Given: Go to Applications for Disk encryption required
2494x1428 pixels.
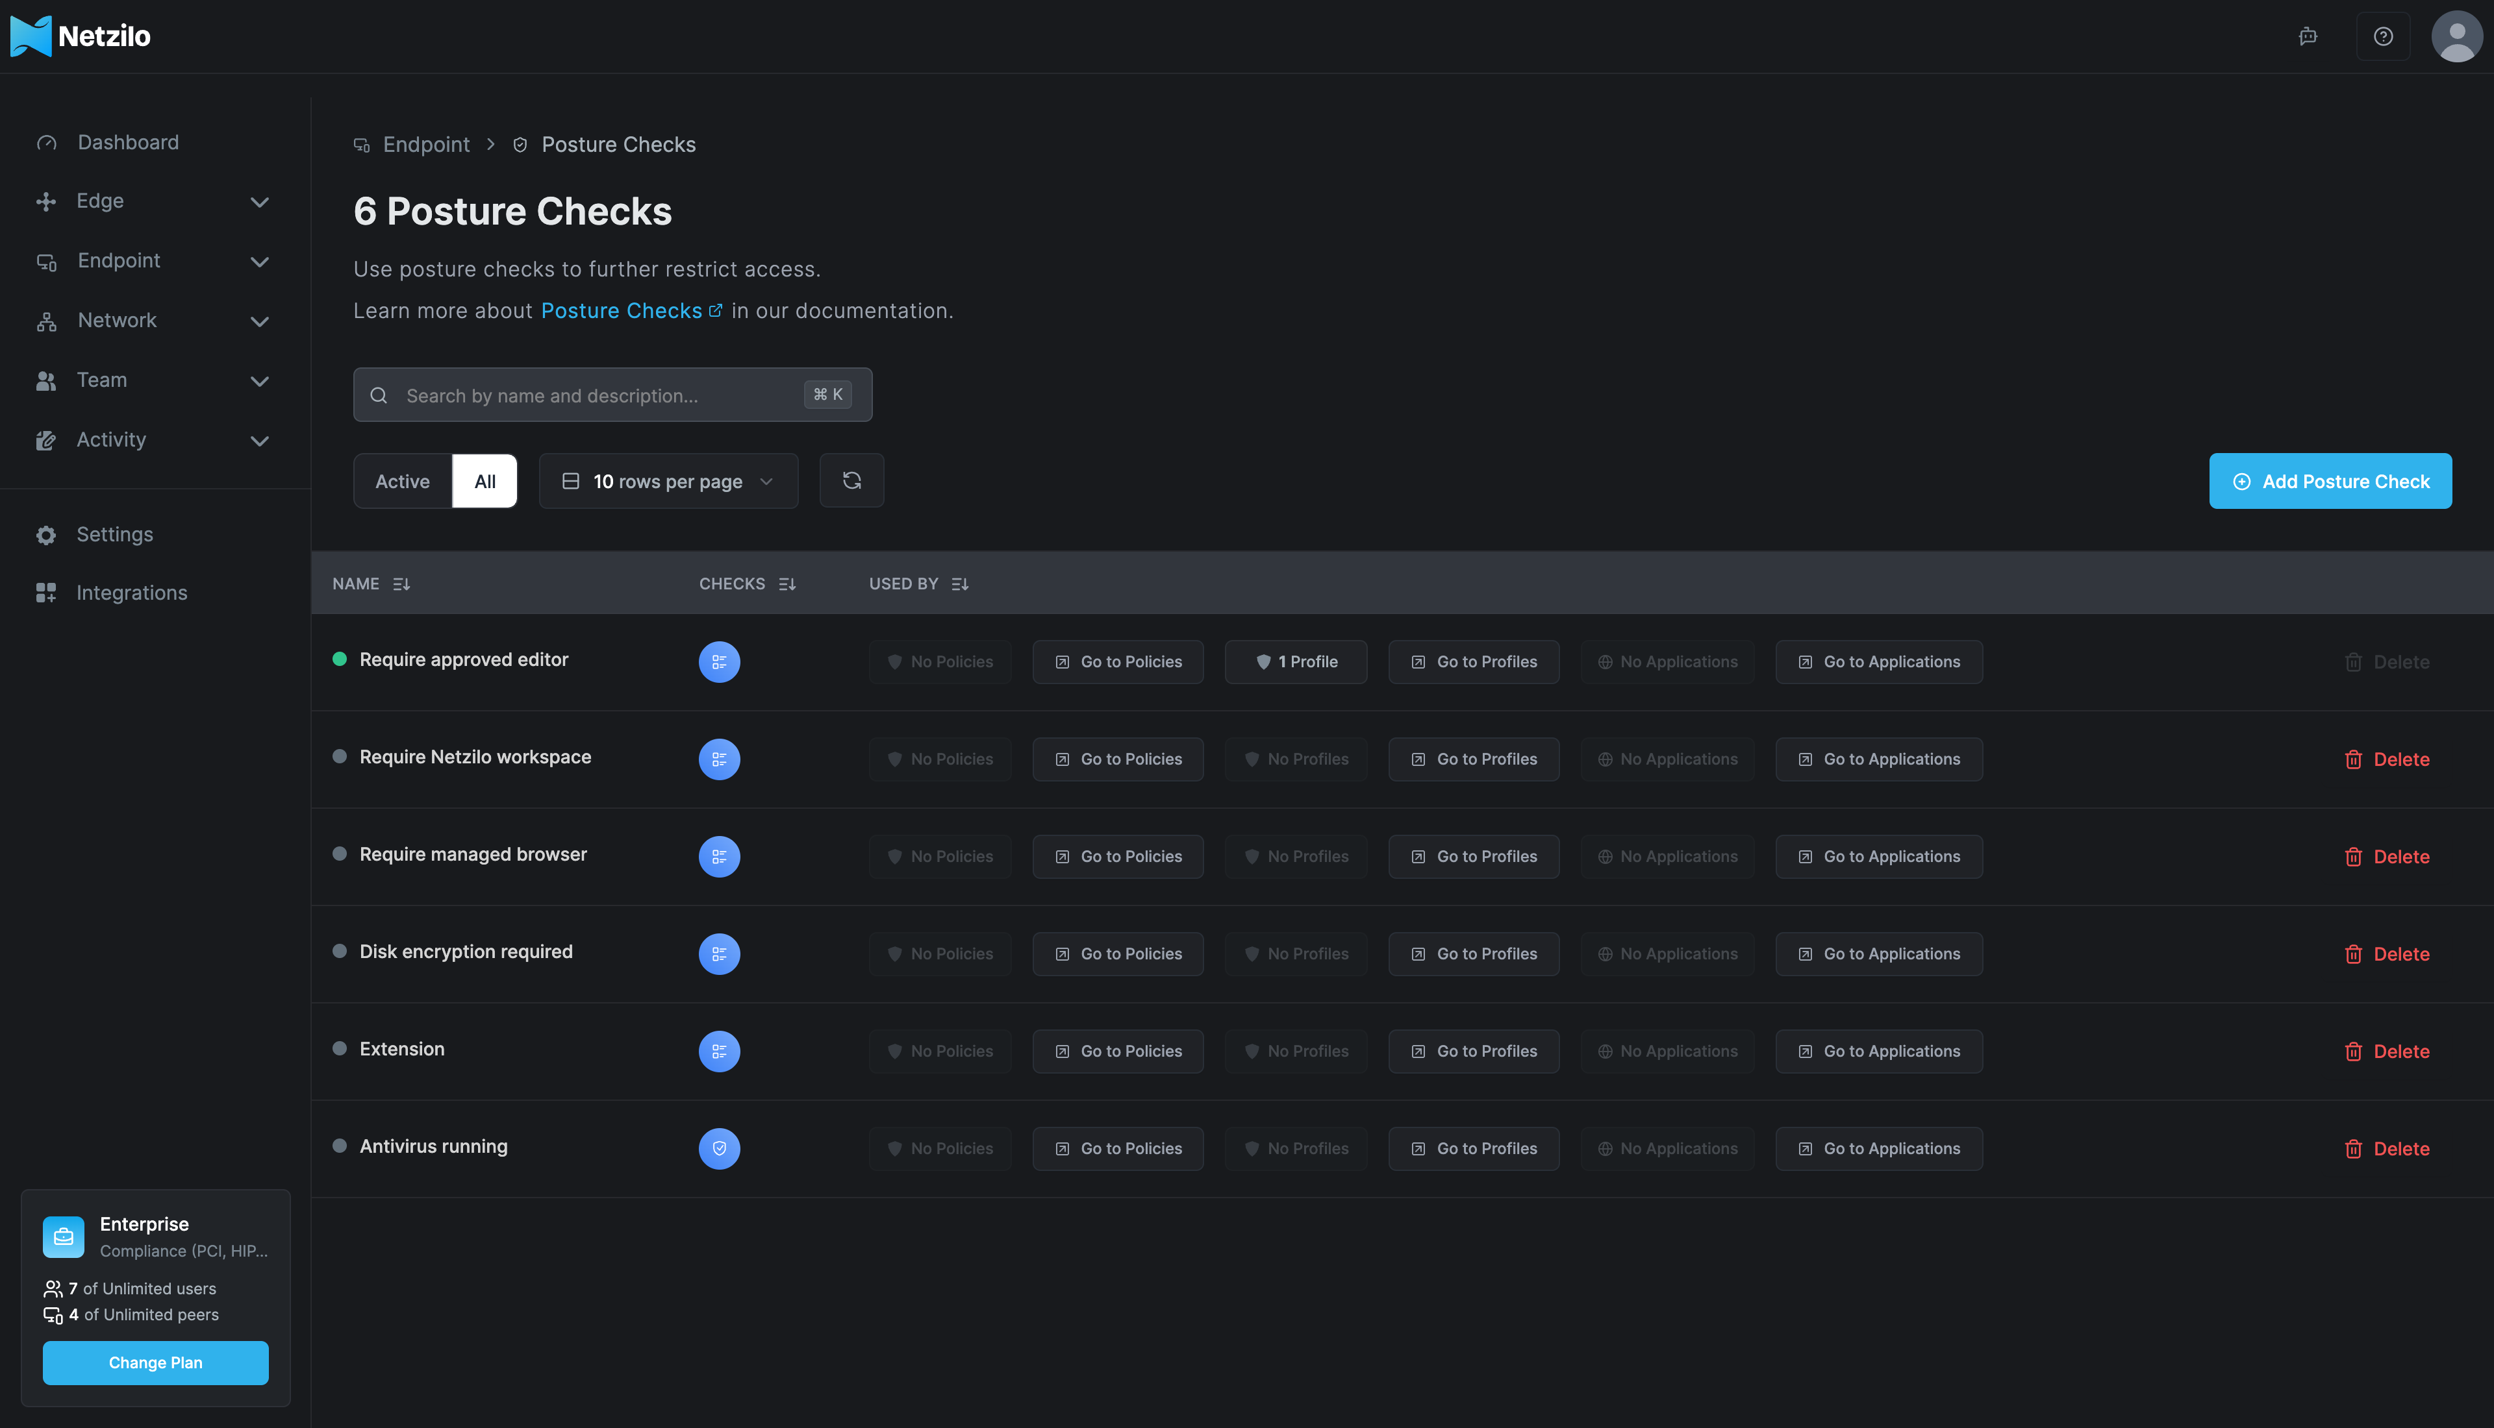Looking at the screenshot, I should 1879,954.
